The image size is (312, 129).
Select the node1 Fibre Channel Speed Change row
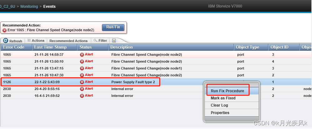click(x=156, y=68)
